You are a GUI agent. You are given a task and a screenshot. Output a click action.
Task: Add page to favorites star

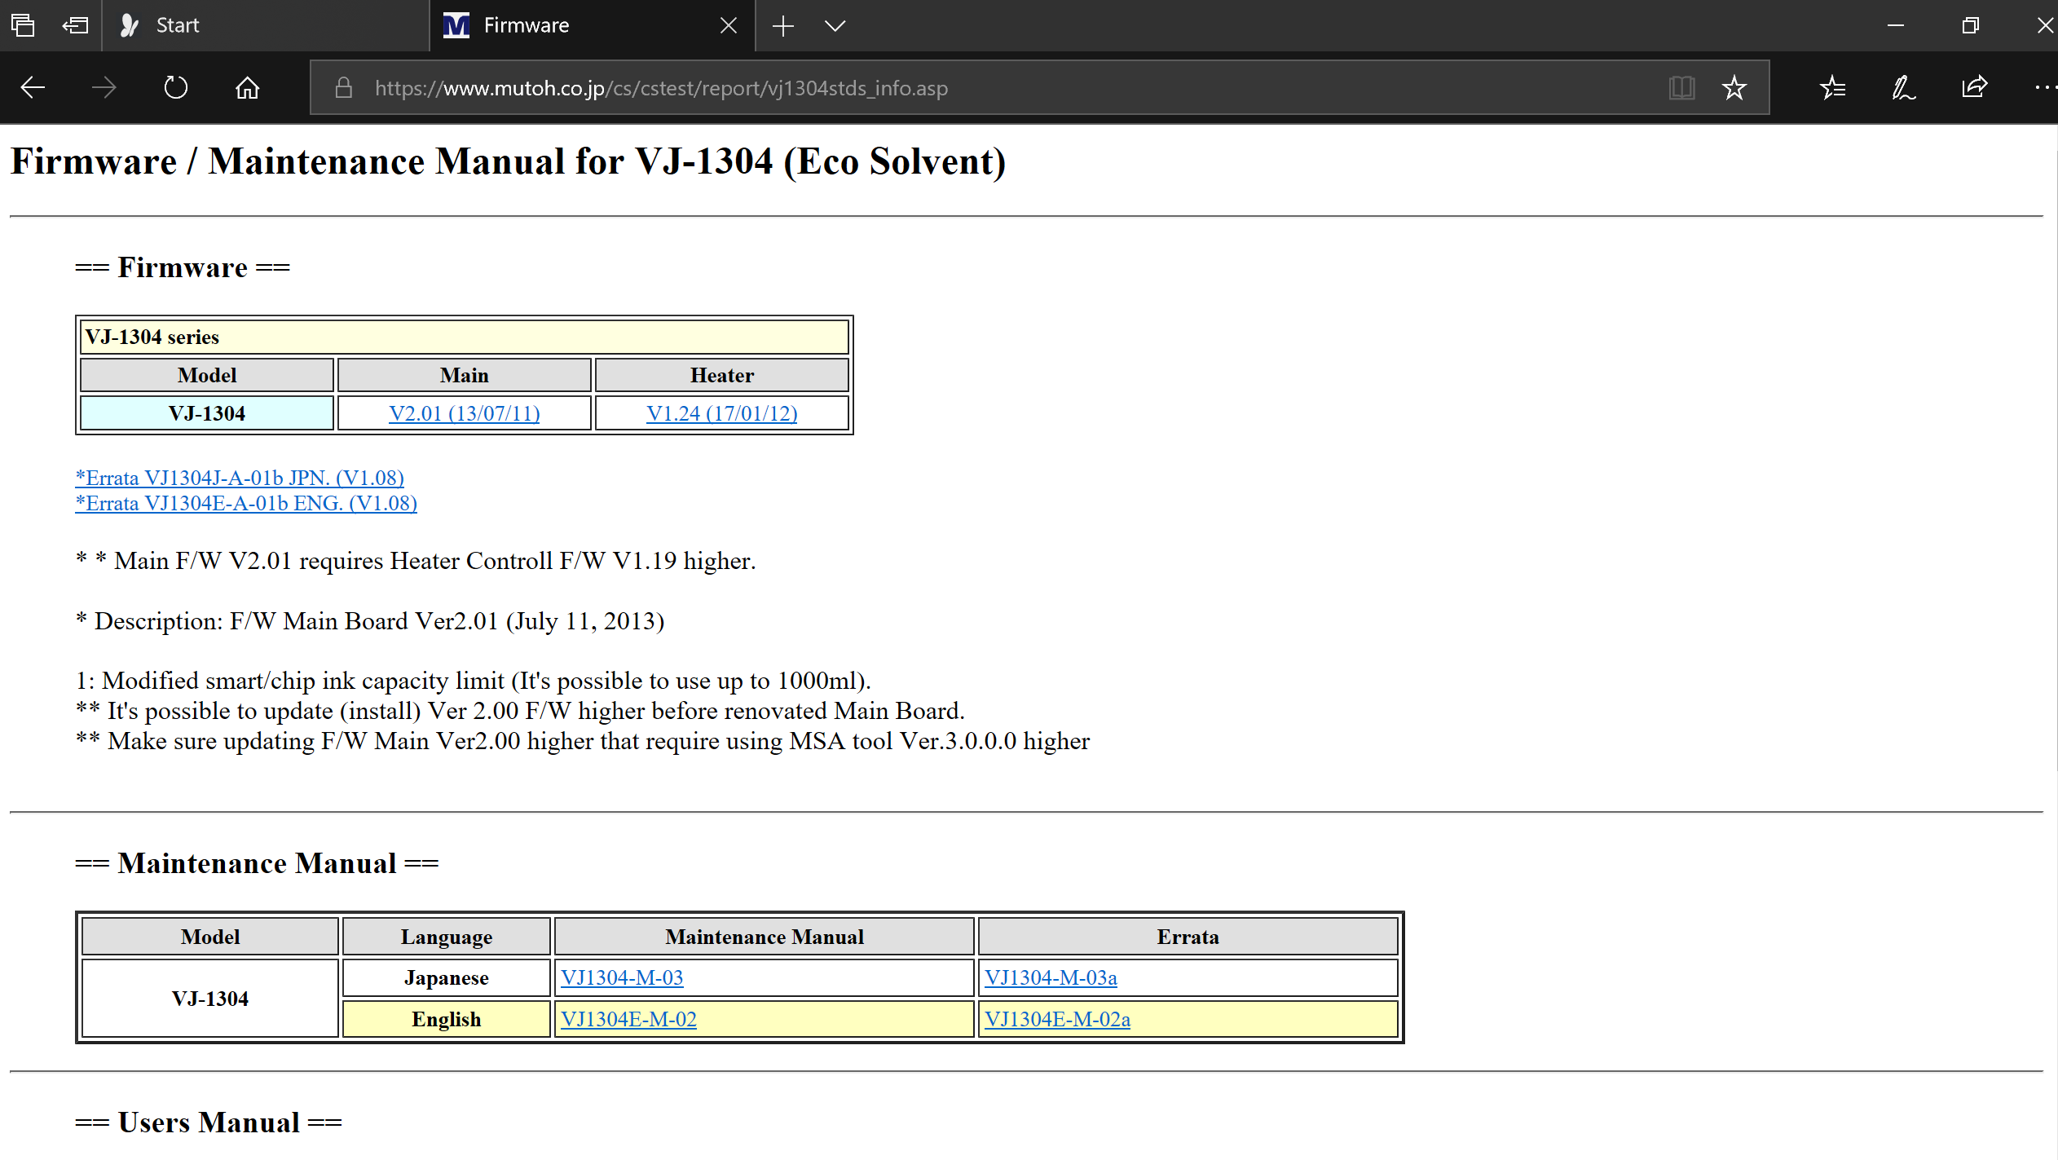point(1734,87)
